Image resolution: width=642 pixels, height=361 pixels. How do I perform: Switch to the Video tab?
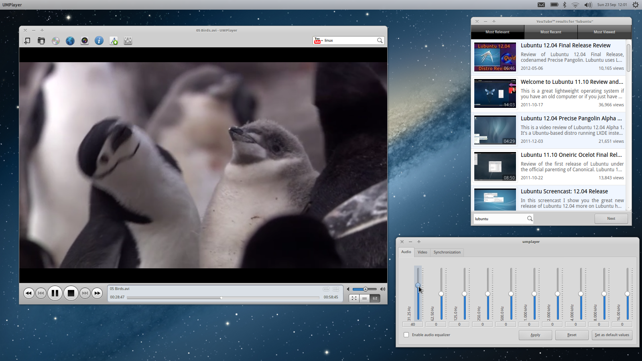[x=422, y=252]
